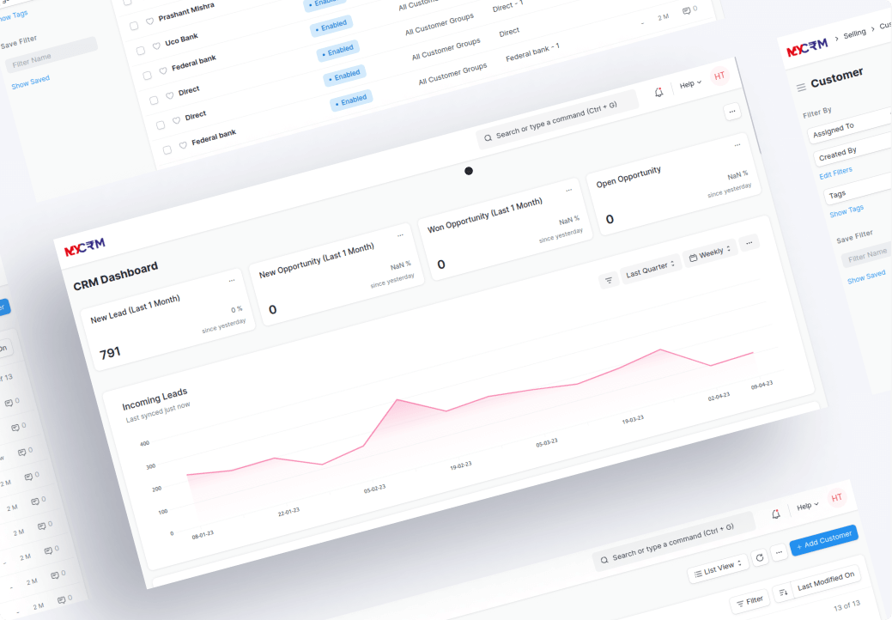Open the List View switcher dropdown
892x620 pixels.
[716, 568]
